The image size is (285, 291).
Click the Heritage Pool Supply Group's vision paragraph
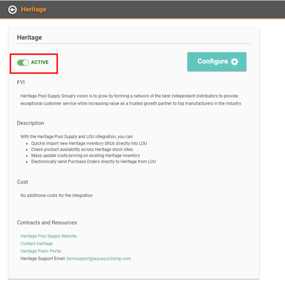[131, 100]
